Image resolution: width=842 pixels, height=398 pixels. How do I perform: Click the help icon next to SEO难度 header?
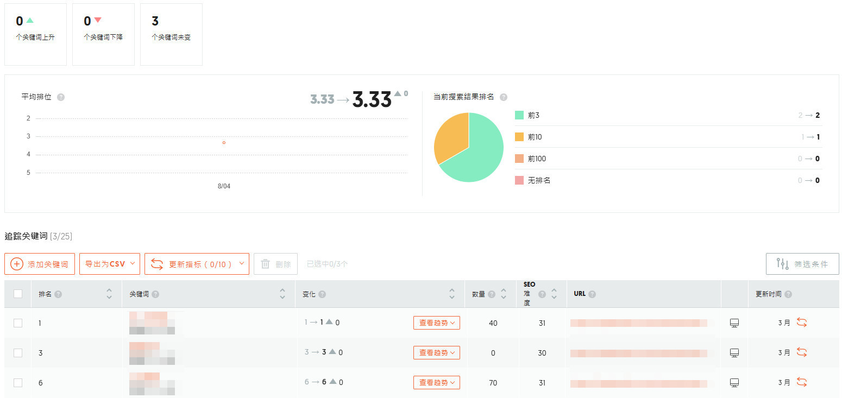pos(542,294)
